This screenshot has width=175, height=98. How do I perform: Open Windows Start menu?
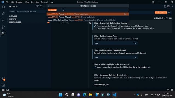60,95
